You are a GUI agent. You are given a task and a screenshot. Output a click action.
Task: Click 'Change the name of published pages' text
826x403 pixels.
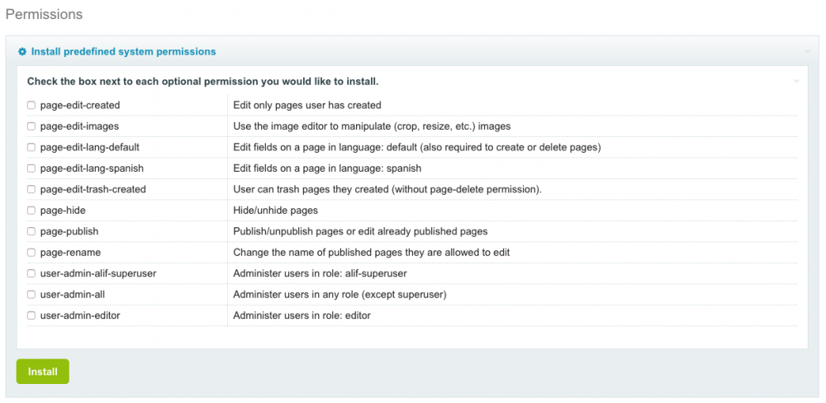click(x=372, y=253)
